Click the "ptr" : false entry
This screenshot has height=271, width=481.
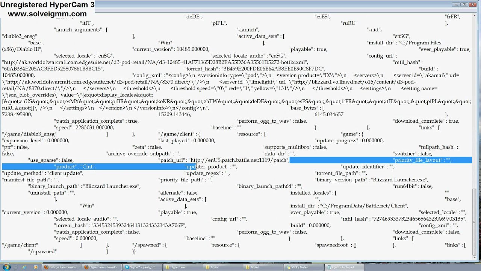click(15, 147)
